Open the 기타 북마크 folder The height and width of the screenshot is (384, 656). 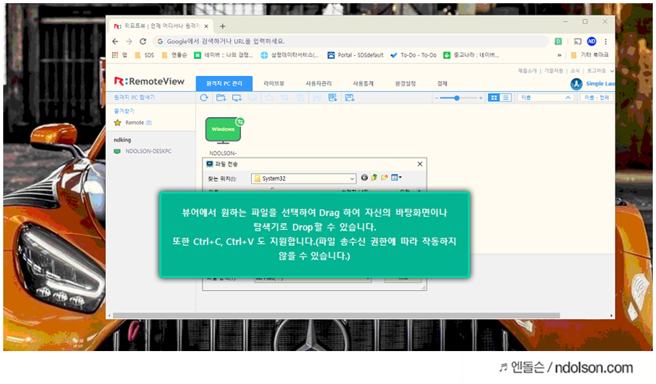[x=590, y=55]
